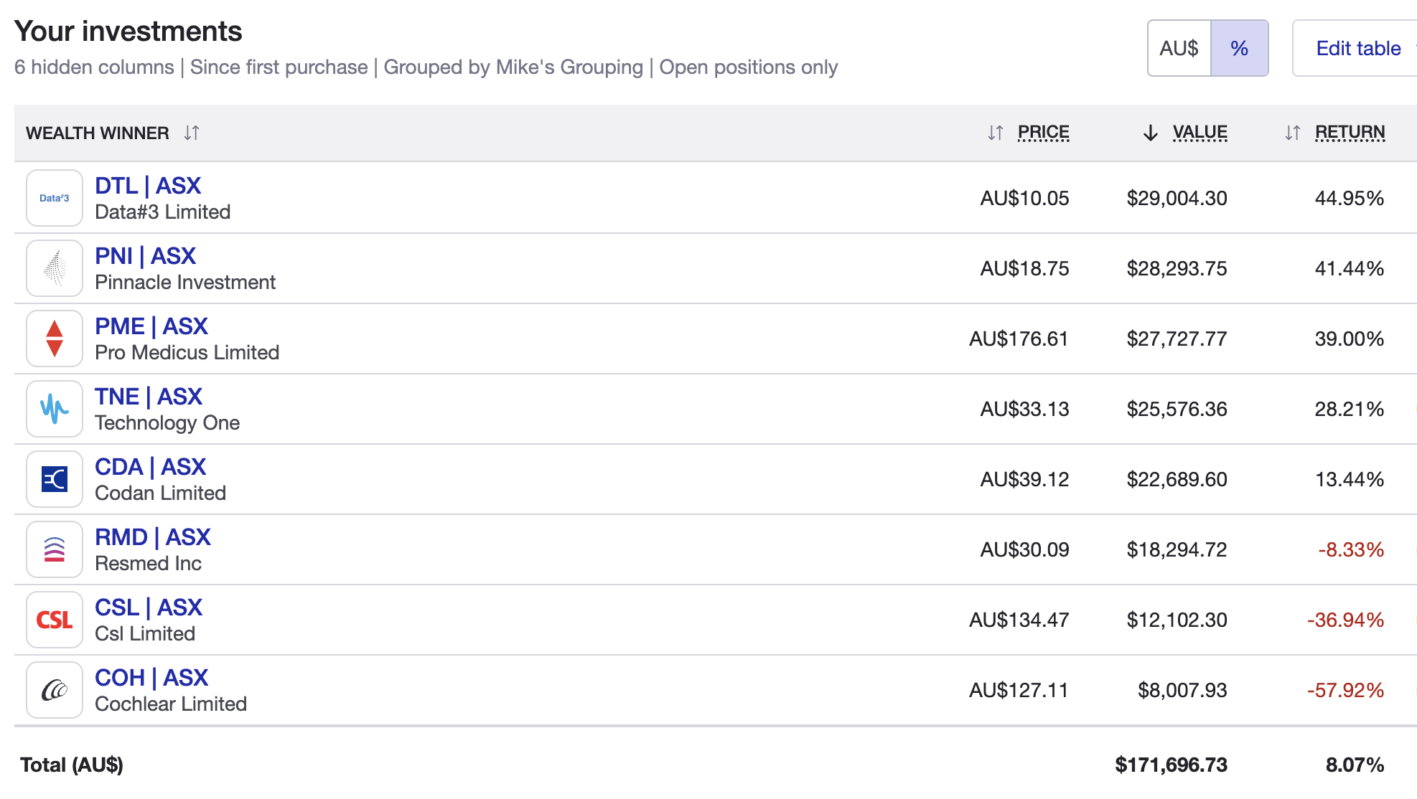
Task: Click the 44.95% return cell
Action: click(1350, 198)
